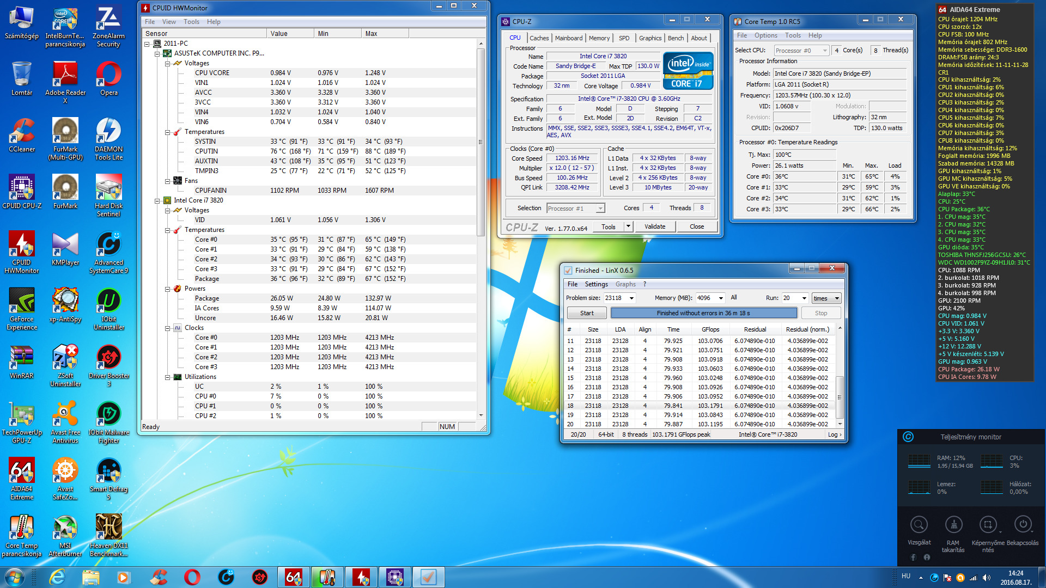Viewport: 1046px width, 588px height.
Task: Switch to the Mainboard tab in CPU-Z
Action: tap(568, 38)
